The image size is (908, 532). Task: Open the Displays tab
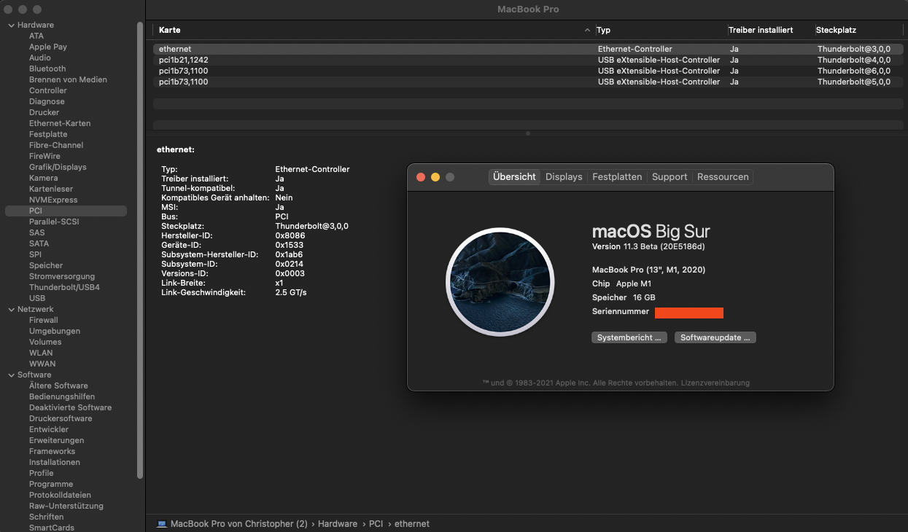point(564,176)
